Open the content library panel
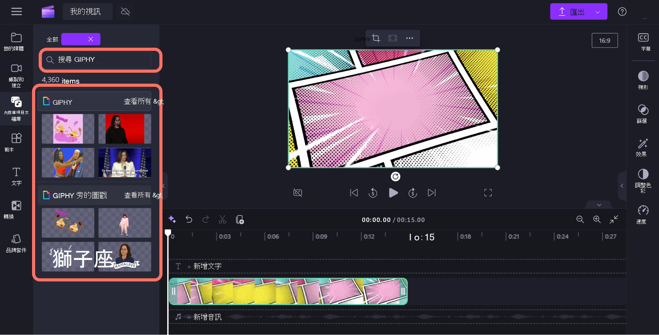This screenshot has height=335, width=659. point(16,109)
